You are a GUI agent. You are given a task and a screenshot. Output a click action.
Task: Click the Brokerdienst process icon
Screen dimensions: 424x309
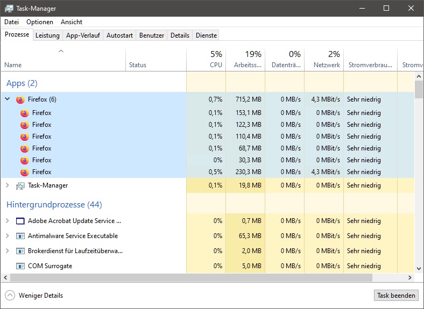[x=20, y=251]
